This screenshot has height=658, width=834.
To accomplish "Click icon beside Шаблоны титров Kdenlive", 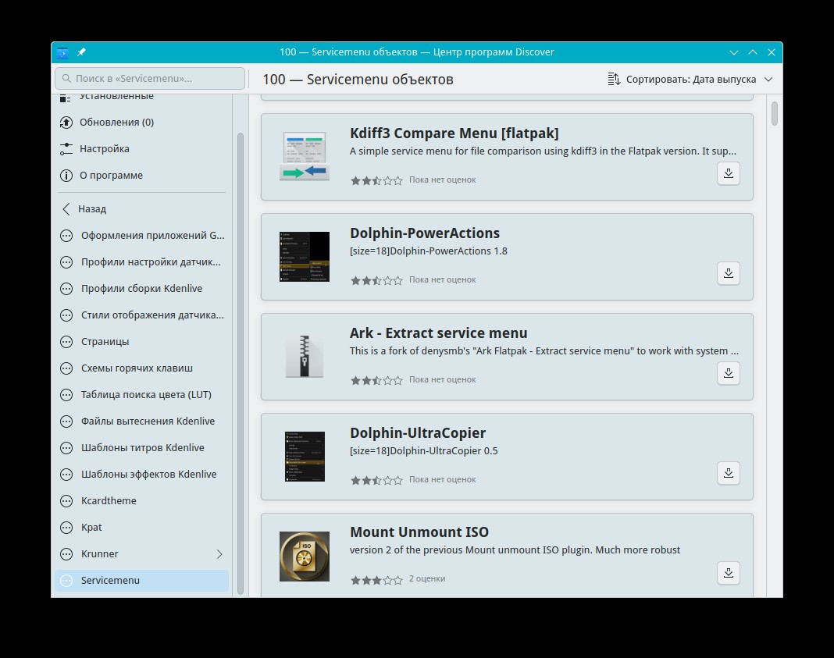I will [66, 448].
